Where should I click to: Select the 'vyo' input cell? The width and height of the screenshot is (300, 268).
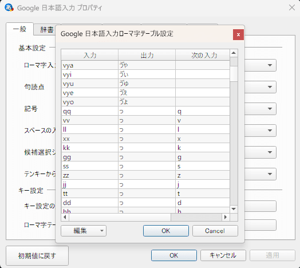(90, 102)
